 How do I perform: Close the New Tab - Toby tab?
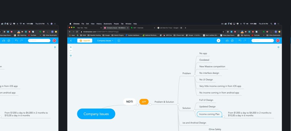[x=101, y=28]
